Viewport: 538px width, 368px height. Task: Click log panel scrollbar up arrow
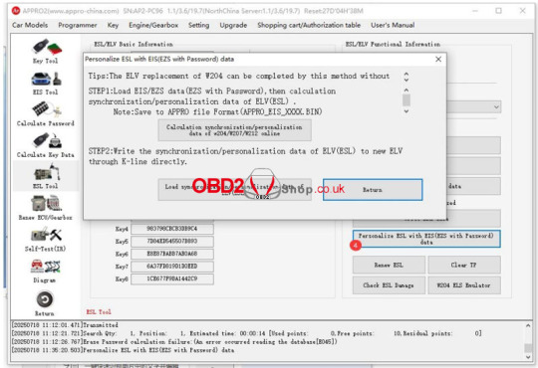[528, 326]
